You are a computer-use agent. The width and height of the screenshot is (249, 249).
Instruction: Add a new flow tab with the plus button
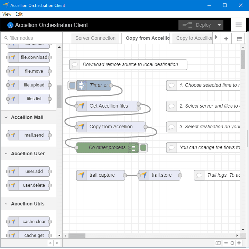click(226, 38)
